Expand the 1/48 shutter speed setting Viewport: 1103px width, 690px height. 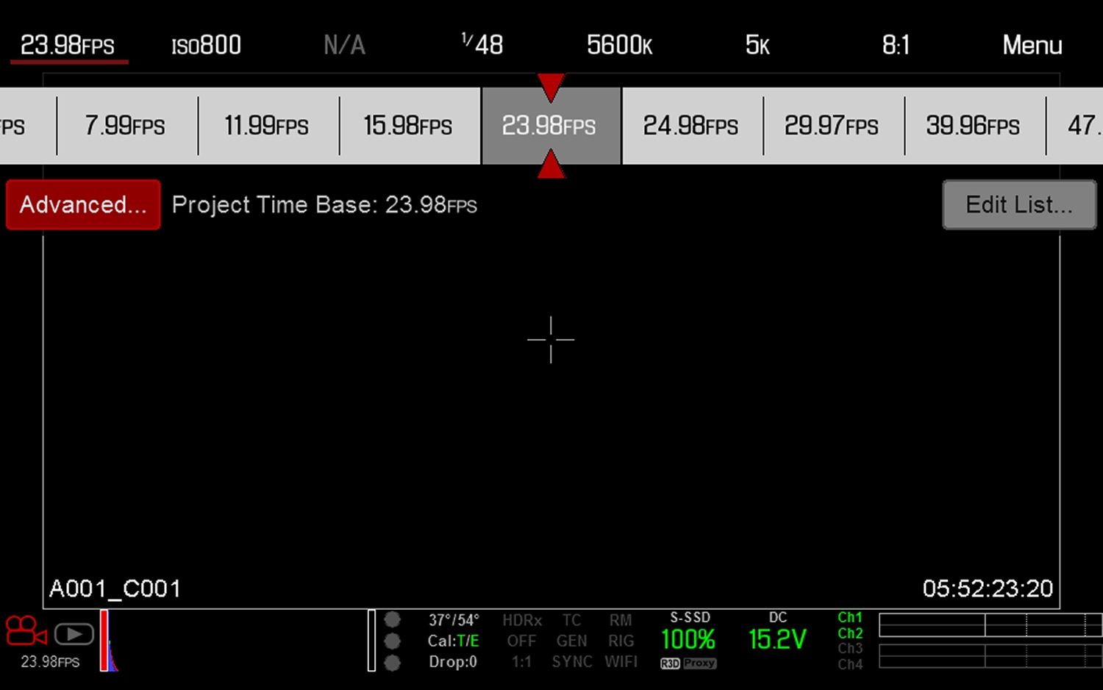pyautogui.click(x=482, y=46)
